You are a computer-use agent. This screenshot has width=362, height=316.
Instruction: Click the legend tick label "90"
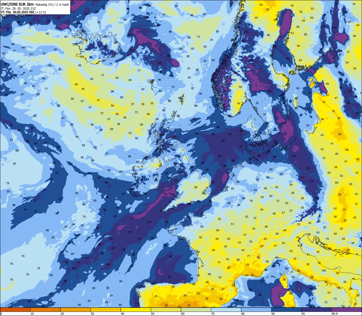(273, 314)
